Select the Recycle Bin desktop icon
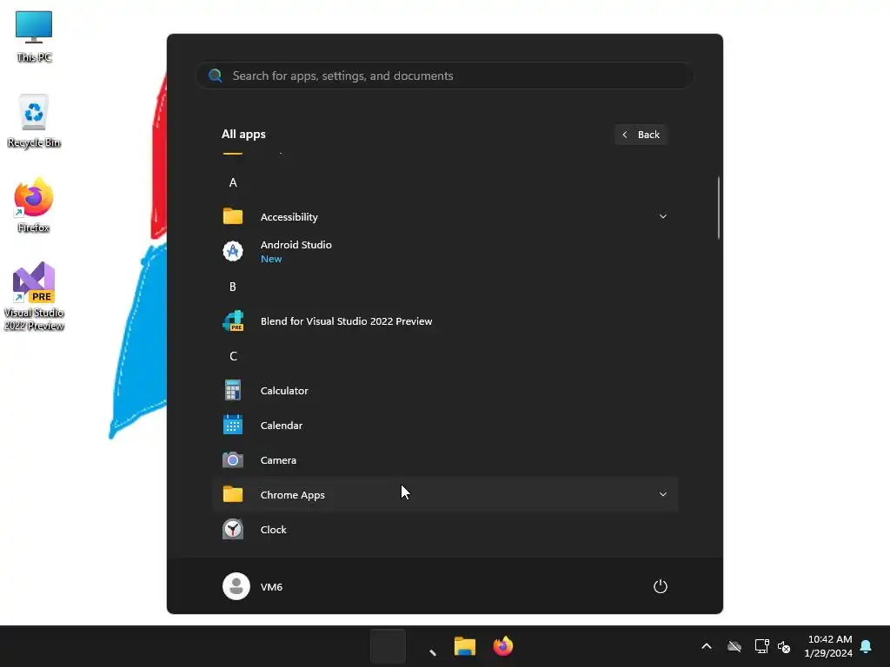The image size is (890, 667). click(x=34, y=121)
